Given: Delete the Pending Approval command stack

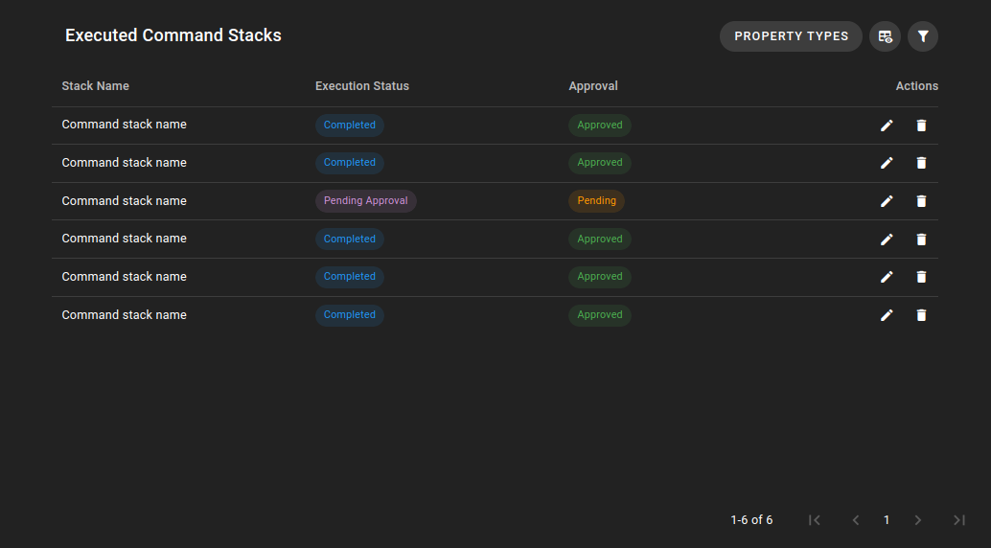Looking at the screenshot, I should click(x=921, y=201).
